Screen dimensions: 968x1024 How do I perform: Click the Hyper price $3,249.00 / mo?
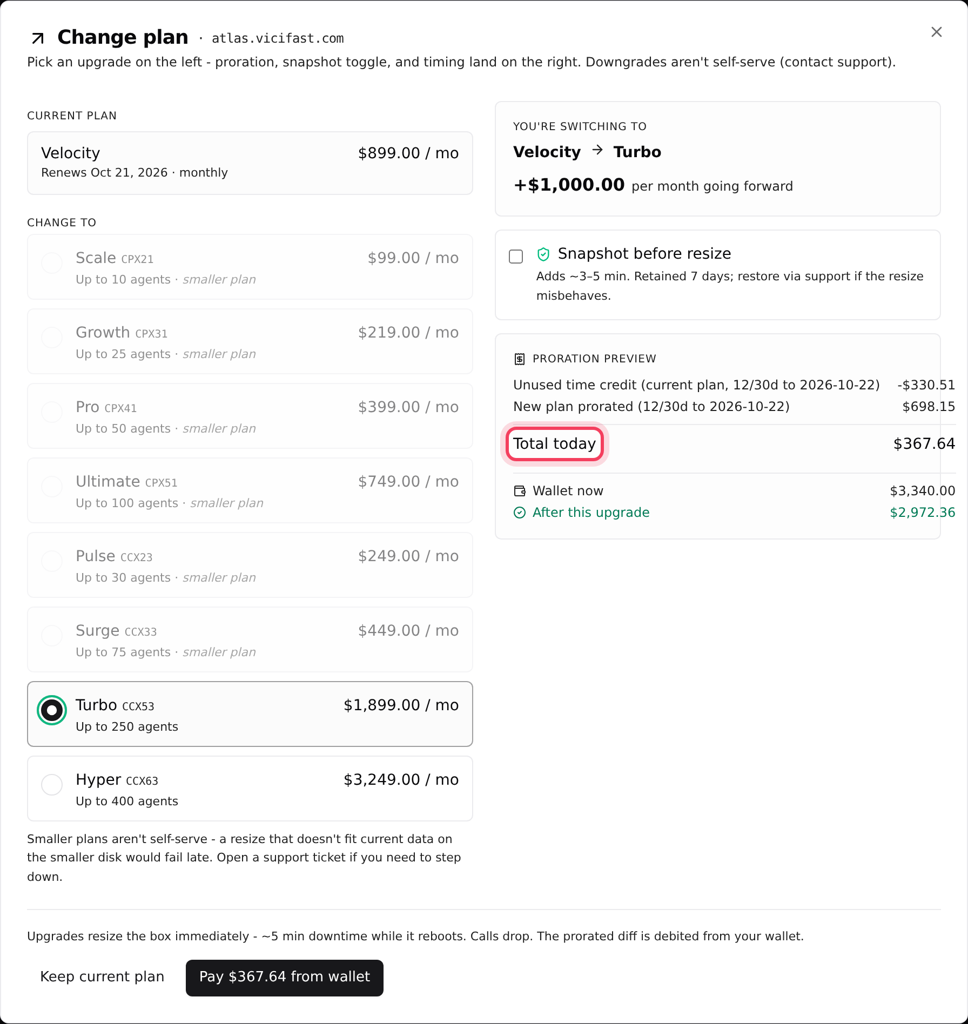click(x=401, y=780)
